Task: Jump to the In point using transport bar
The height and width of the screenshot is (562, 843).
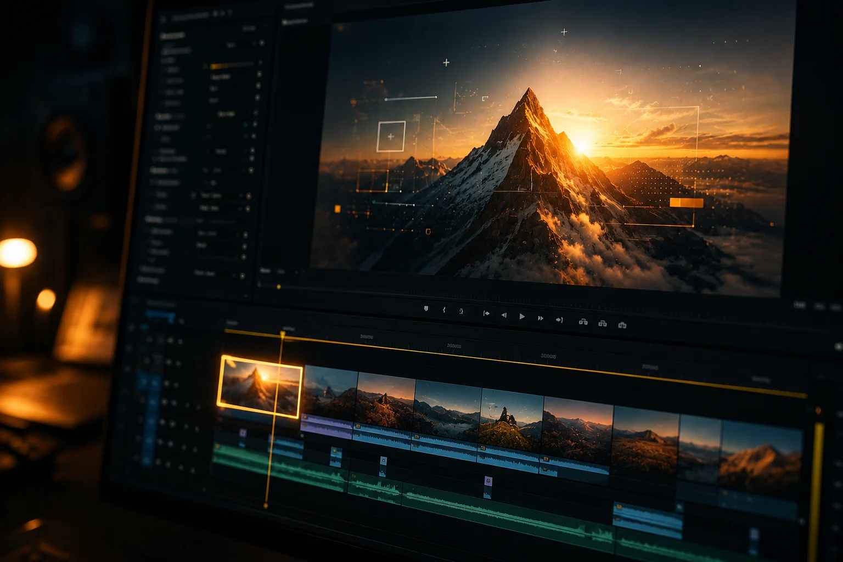Action: click(486, 314)
